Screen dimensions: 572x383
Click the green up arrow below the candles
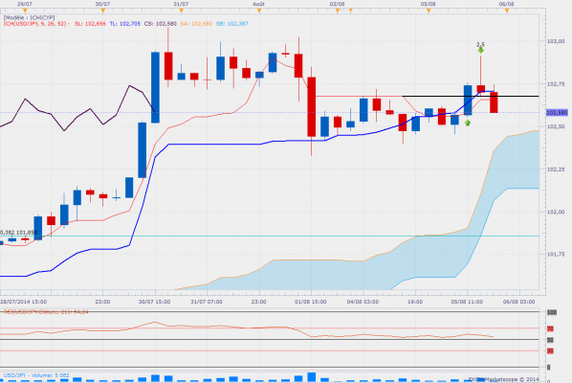468,123
